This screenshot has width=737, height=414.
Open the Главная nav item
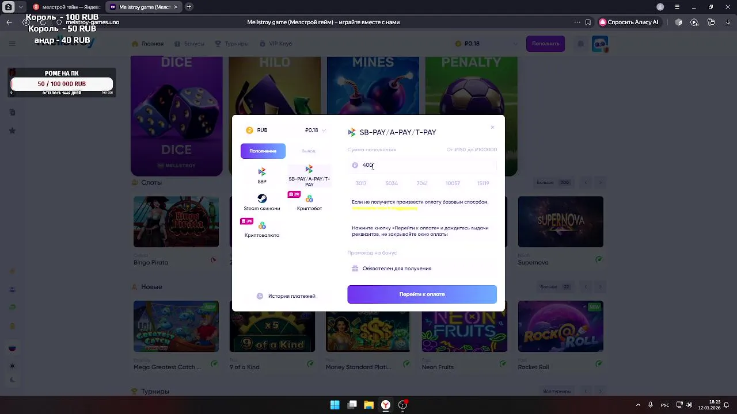tap(148, 44)
